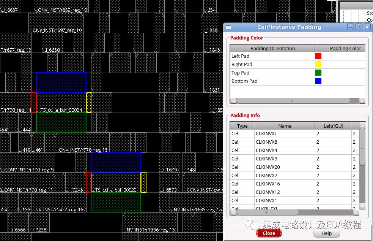Viewport: 373px width, 241px height.
Task: Select the r770_reg_15 cell in layout
Action: (82, 143)
